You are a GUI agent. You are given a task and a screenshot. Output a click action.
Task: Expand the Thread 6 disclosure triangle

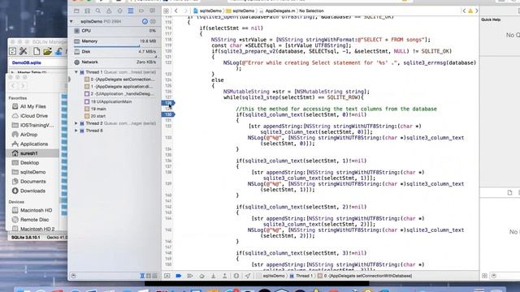[x=76, y=131]
